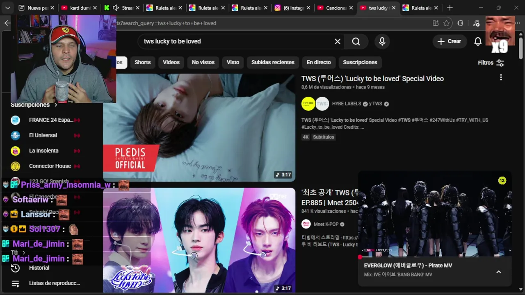Viewport: 525px width, 295px height.
Task: Open a new browser tab with plus icon
Action: point(450,8)
